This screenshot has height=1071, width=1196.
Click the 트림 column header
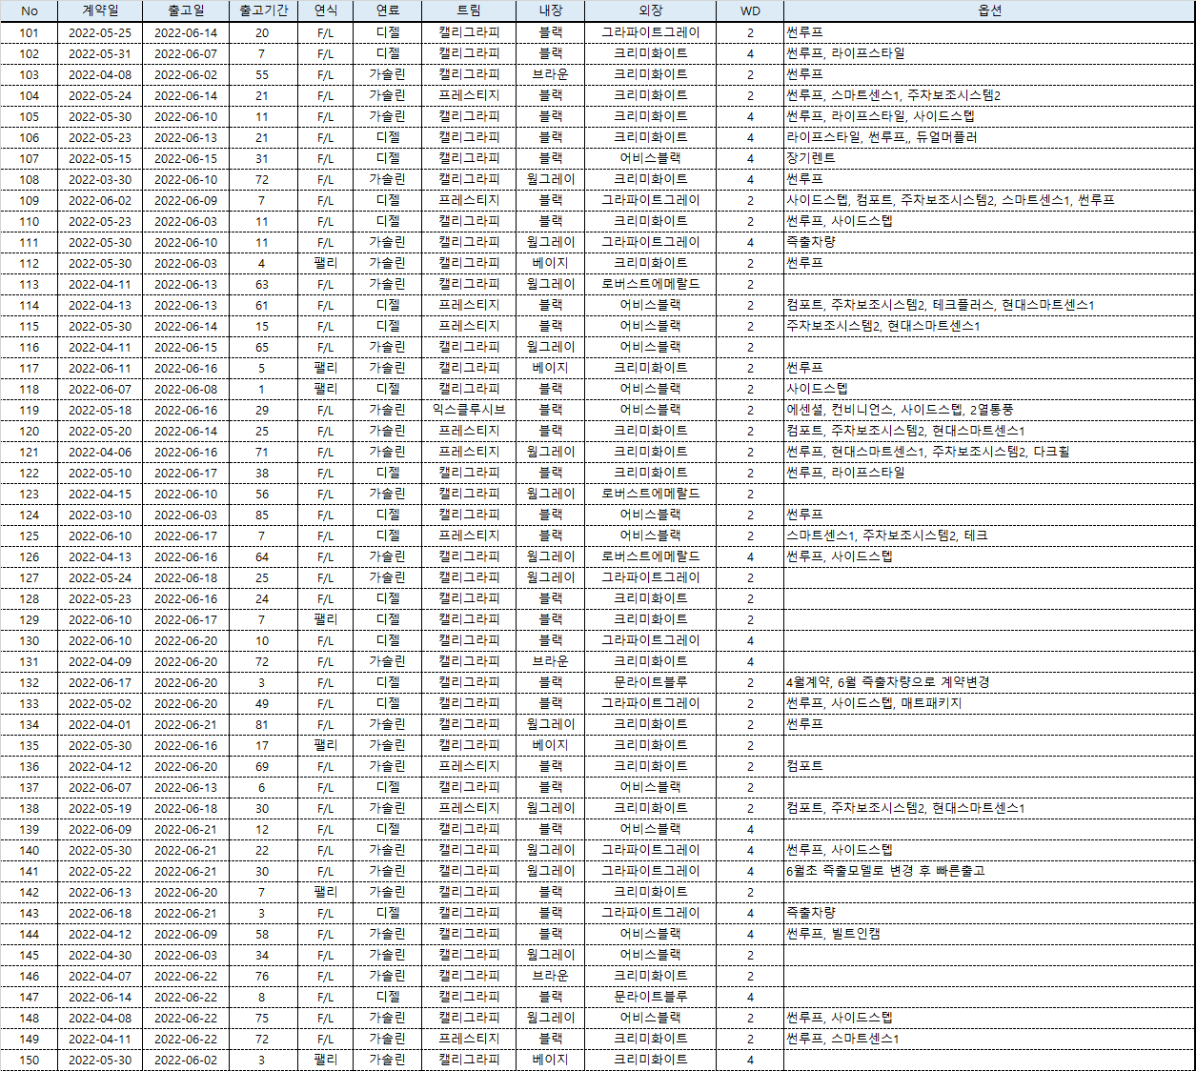point(469,10)
